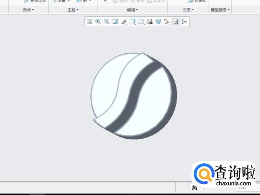Select the Zoom In tool
The height and width of the screenshot is (195, 260).
[98, 22]
